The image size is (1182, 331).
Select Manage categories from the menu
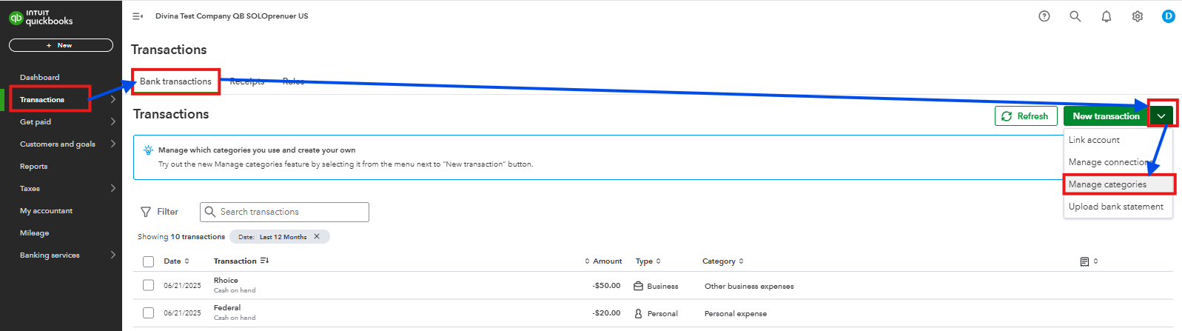pos(1107,184)
